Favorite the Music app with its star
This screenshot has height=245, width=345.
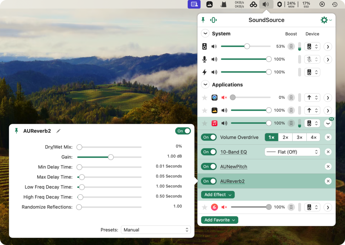tap(205, 123)
